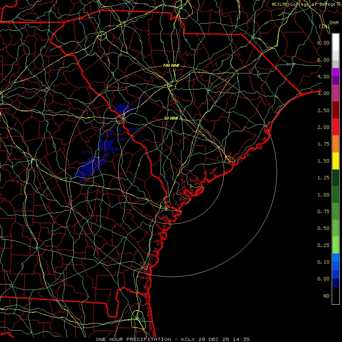Viewport: 342px width, 342px height.
Task: Click the dark red 2.50 legend swatch
Action: [x=336, y=110]
